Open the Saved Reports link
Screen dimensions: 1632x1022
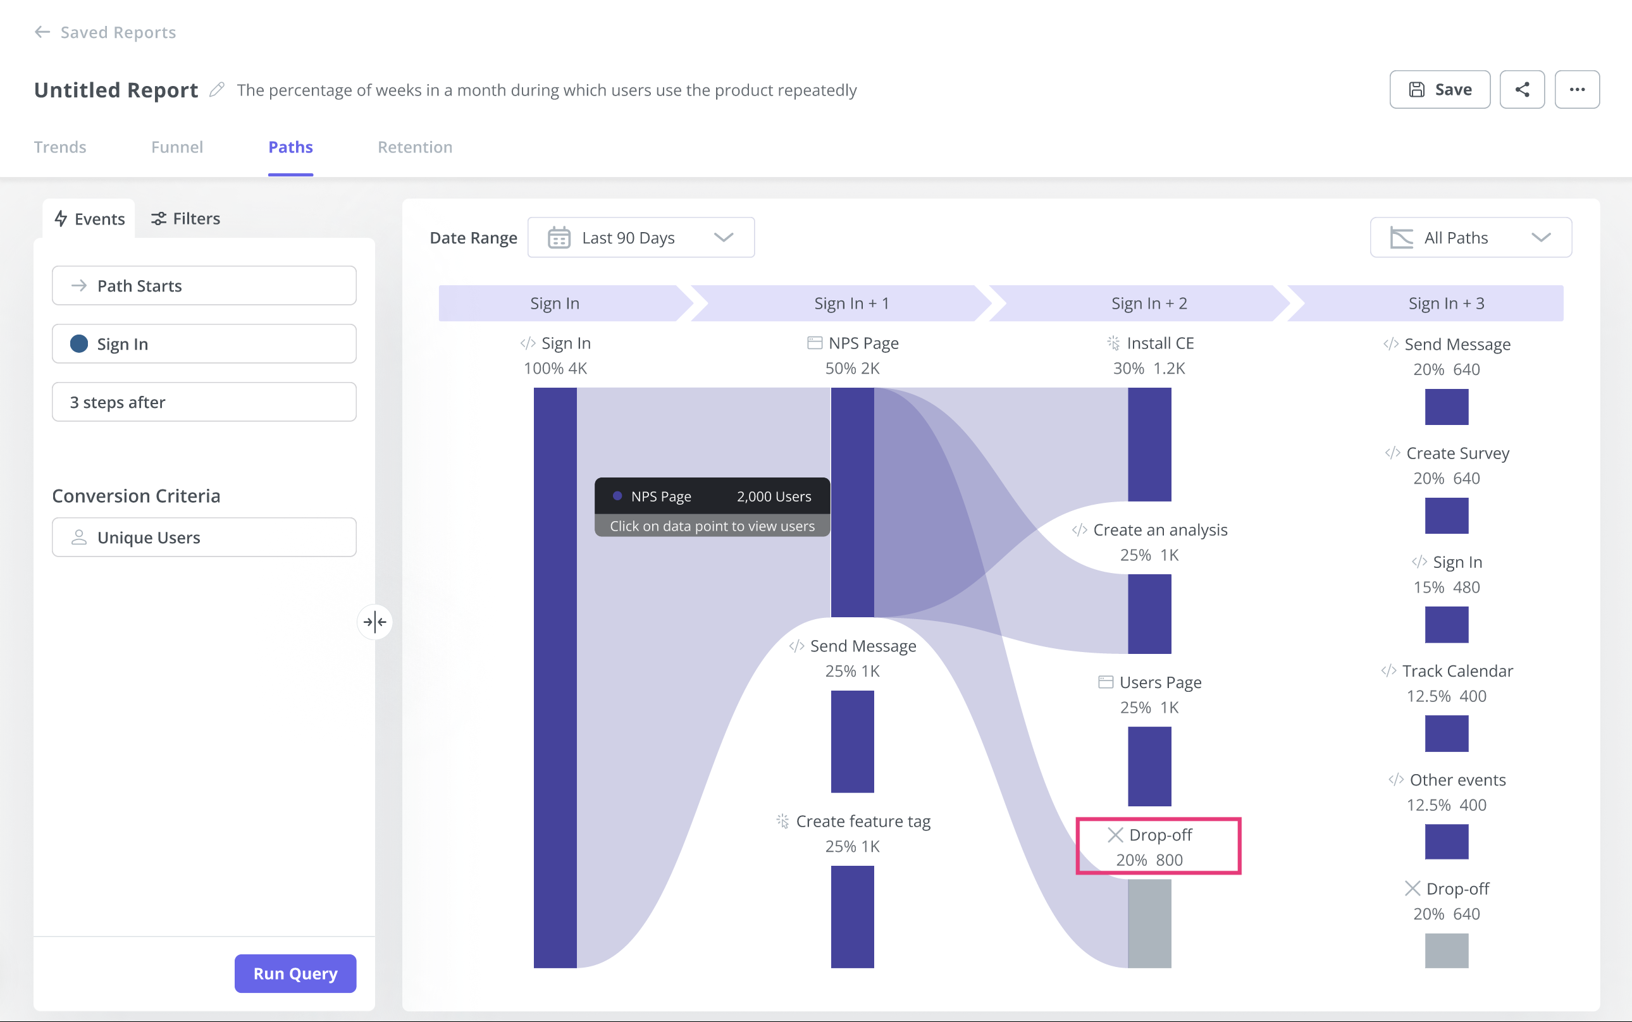[x=117, y=32]
